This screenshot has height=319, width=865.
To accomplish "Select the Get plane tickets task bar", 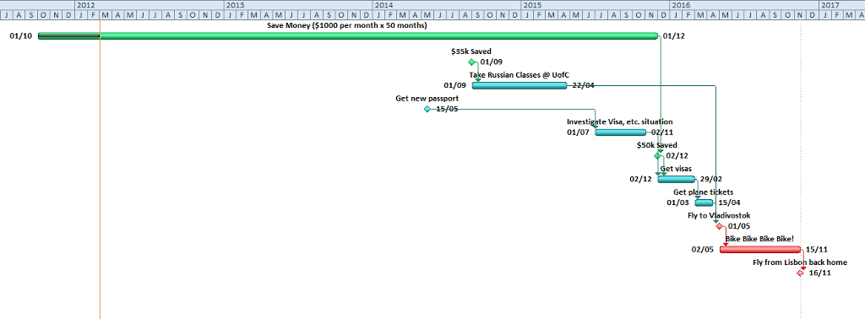I will click(x=704, y=203).
